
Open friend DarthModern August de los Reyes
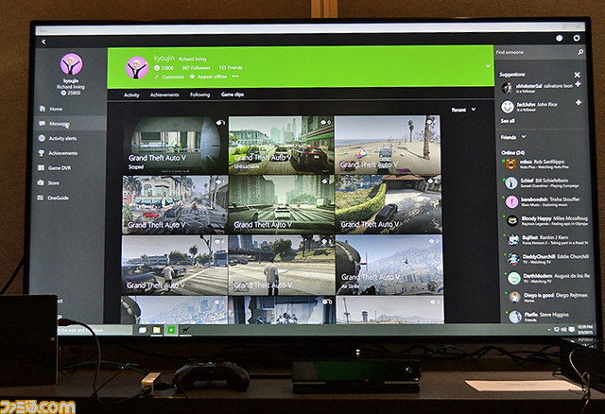coord(547,278)
